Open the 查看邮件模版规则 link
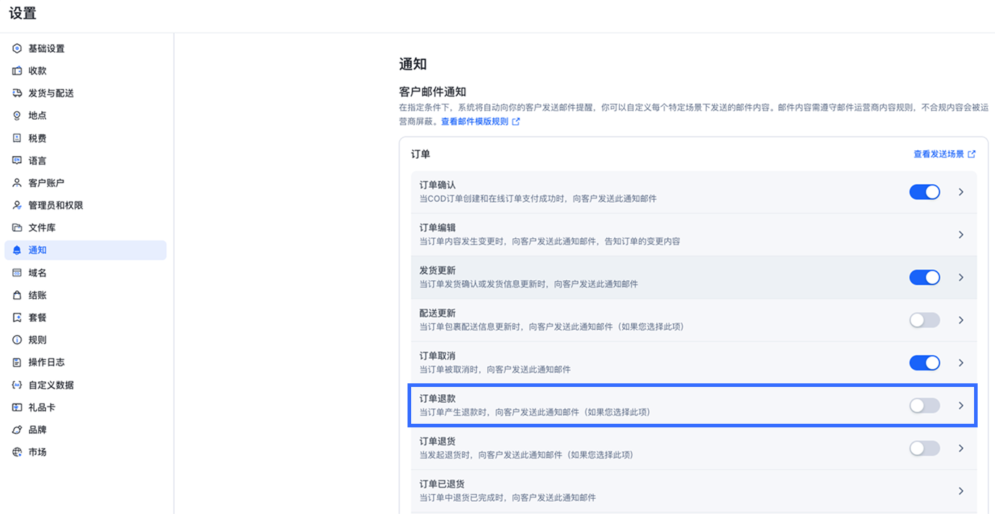Screen dimensions: 995x514 click(475, 122)
